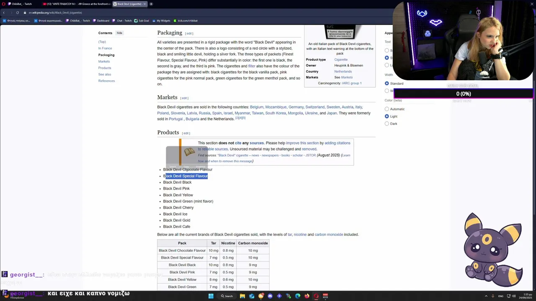Open File Explorer from the taskbar
Viewport: 536px width, 301px height.
tap(242, 296)
